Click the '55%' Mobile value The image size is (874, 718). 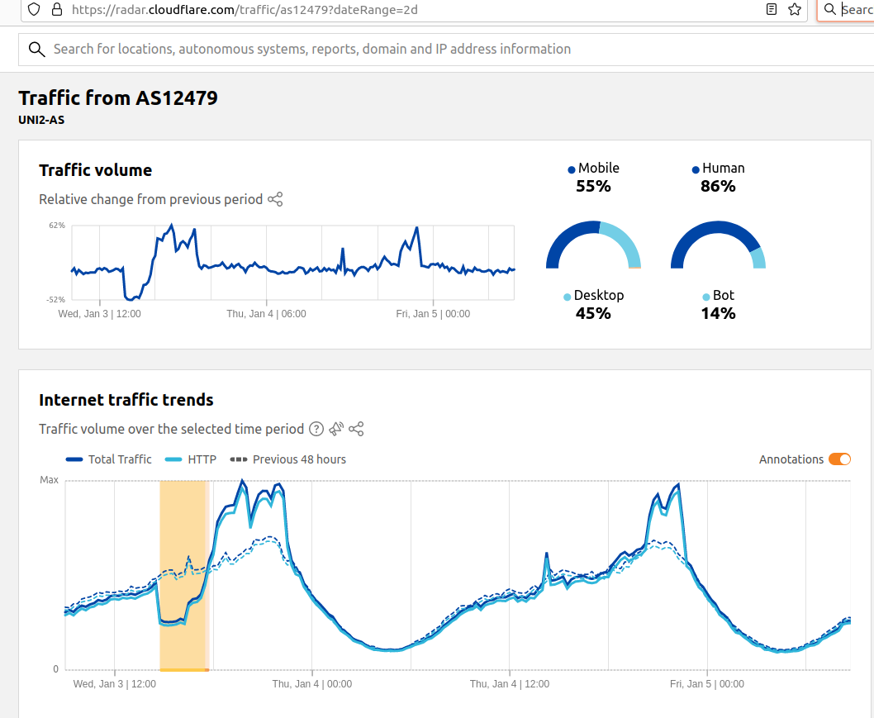point(594,186)
